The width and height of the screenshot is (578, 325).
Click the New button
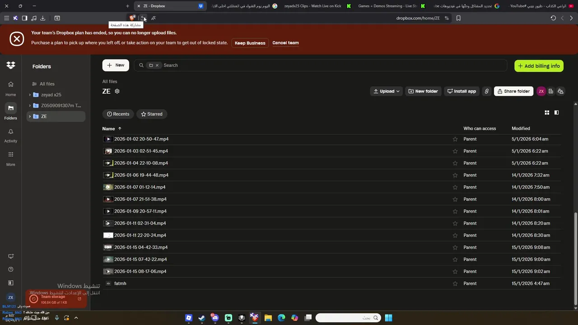(116, 65)
